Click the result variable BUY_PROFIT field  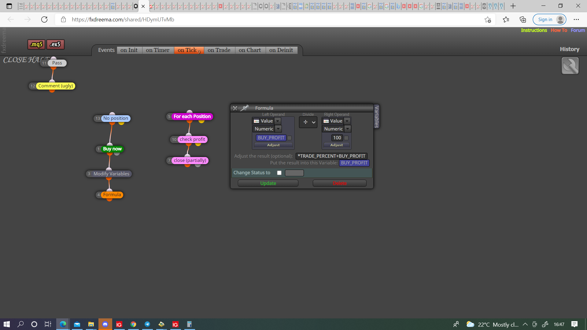point(354,163)
